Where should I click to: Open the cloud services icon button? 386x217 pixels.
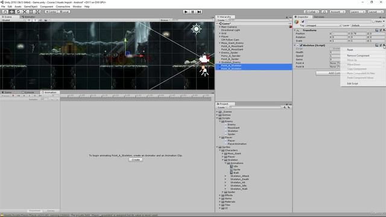coord(324,11)
